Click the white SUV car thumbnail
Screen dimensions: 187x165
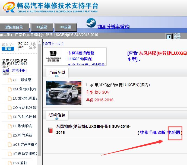[x=64, y=93]
